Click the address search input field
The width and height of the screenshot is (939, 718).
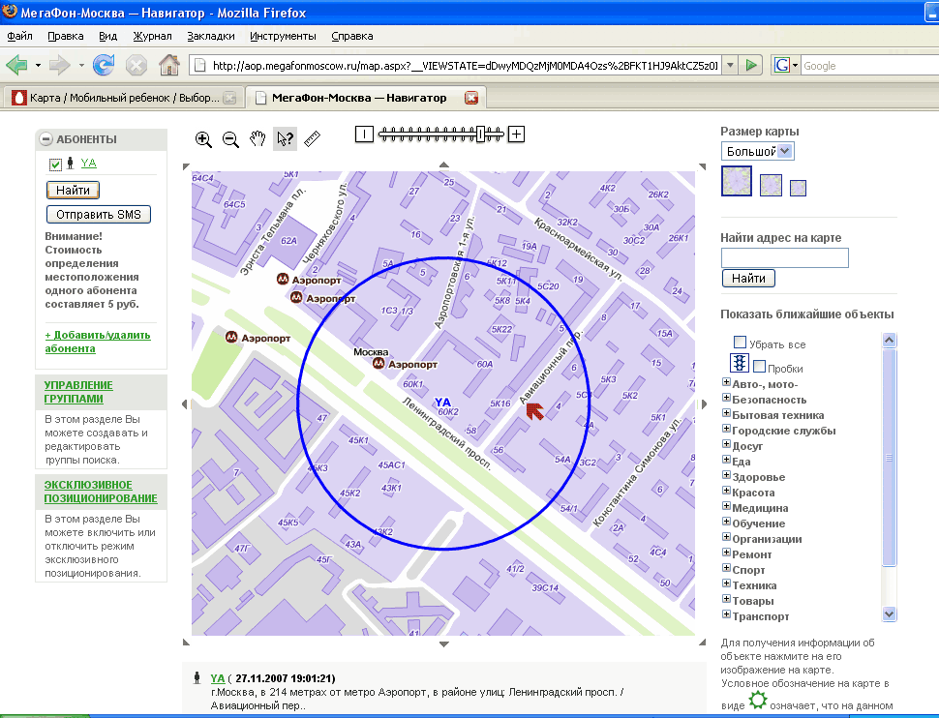[784, 257]
